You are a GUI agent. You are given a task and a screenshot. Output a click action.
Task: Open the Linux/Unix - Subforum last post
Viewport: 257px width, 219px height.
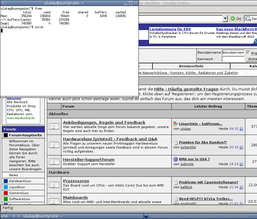pyautogui.click(x=201, y=124)
